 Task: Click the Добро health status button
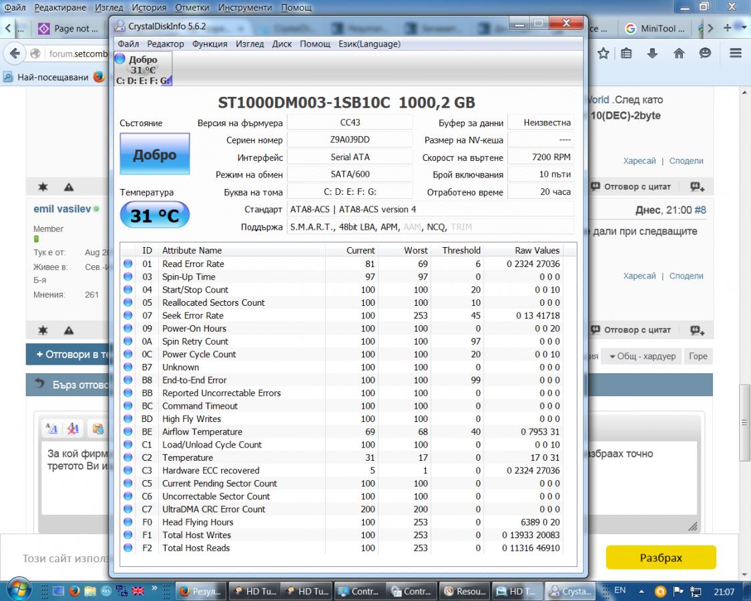(155, 154)
